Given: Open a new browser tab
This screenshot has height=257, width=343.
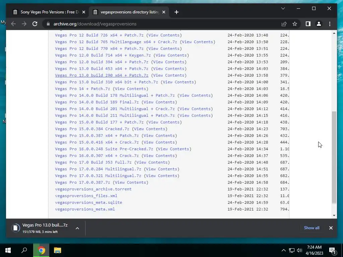Looking at the screenshot, I should point(177,12).
